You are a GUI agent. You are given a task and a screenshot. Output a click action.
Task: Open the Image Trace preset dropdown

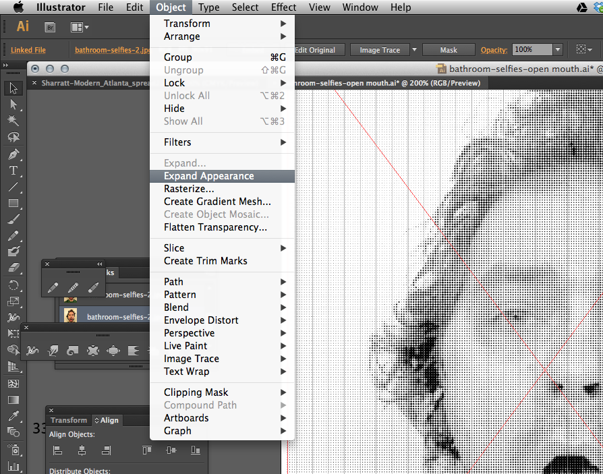[413, 50]
